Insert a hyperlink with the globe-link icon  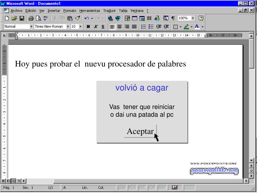[x=110, y=18]
